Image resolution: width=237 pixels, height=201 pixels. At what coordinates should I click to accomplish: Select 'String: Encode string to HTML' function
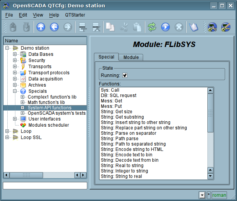[132, 149]
